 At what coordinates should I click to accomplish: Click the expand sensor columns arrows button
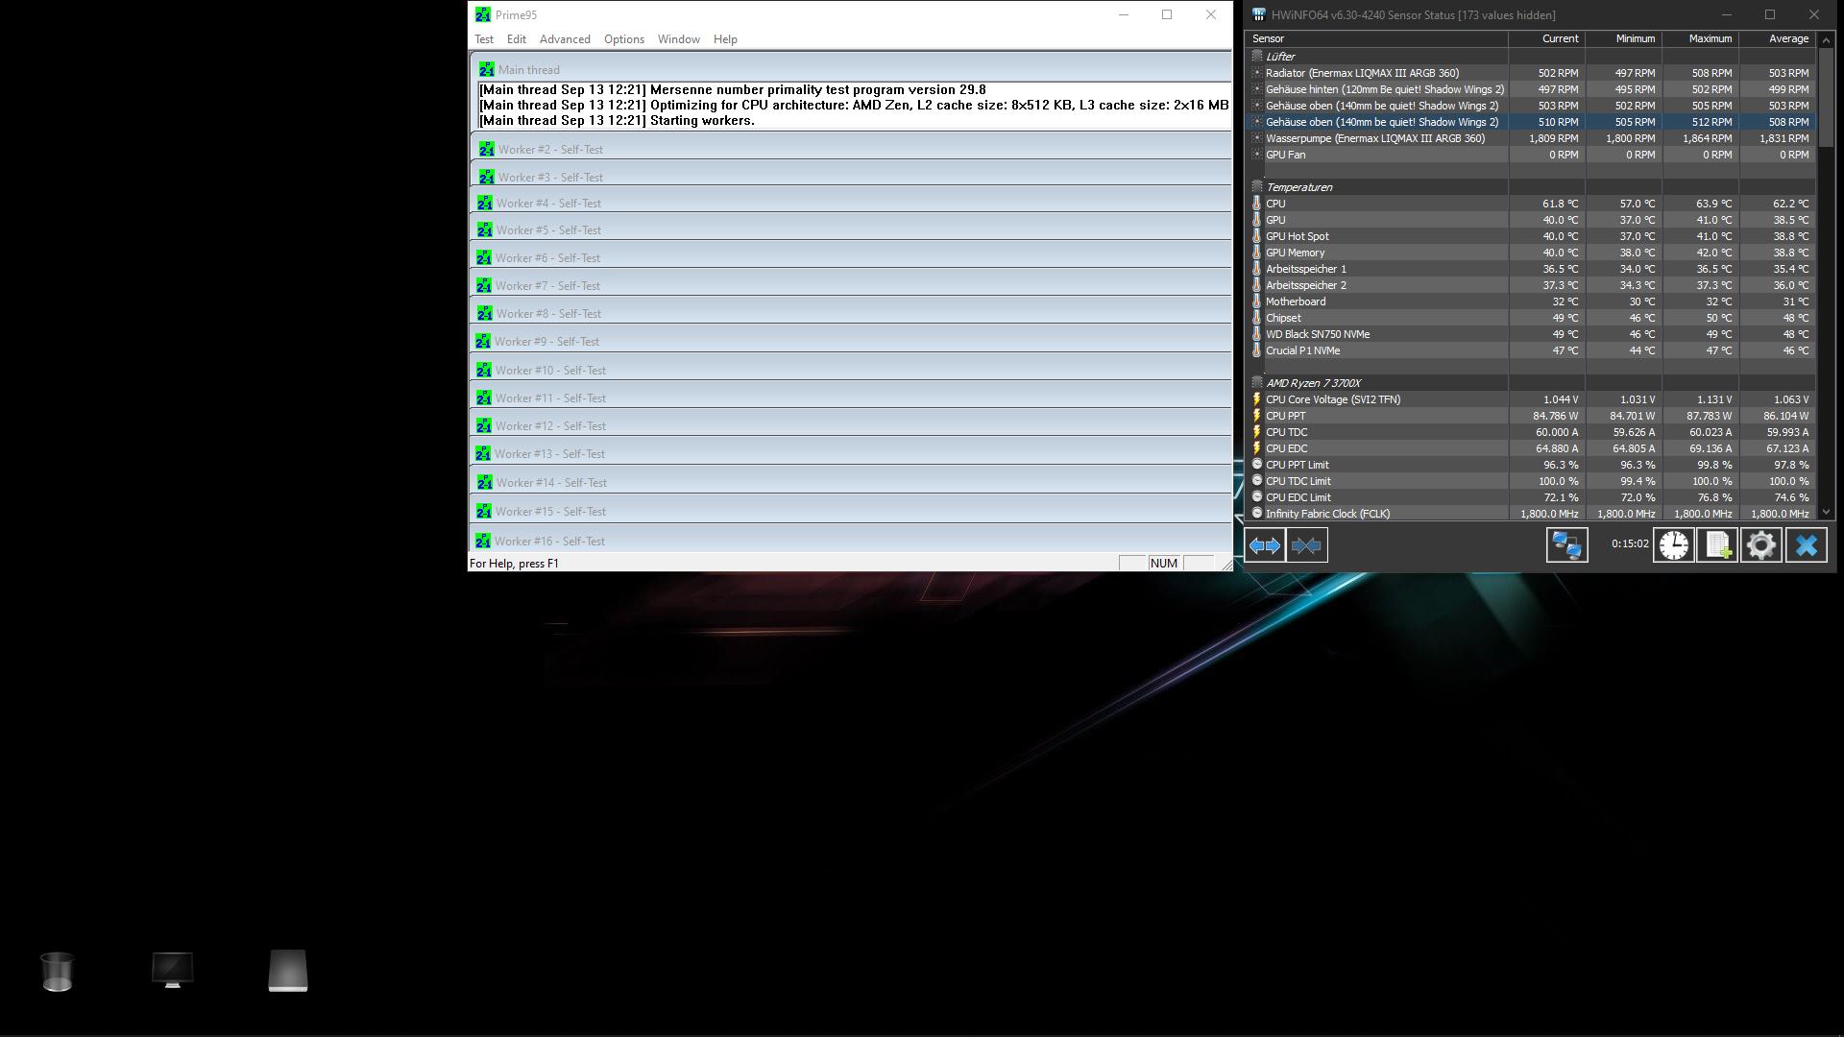click(x=1264, y=545)
